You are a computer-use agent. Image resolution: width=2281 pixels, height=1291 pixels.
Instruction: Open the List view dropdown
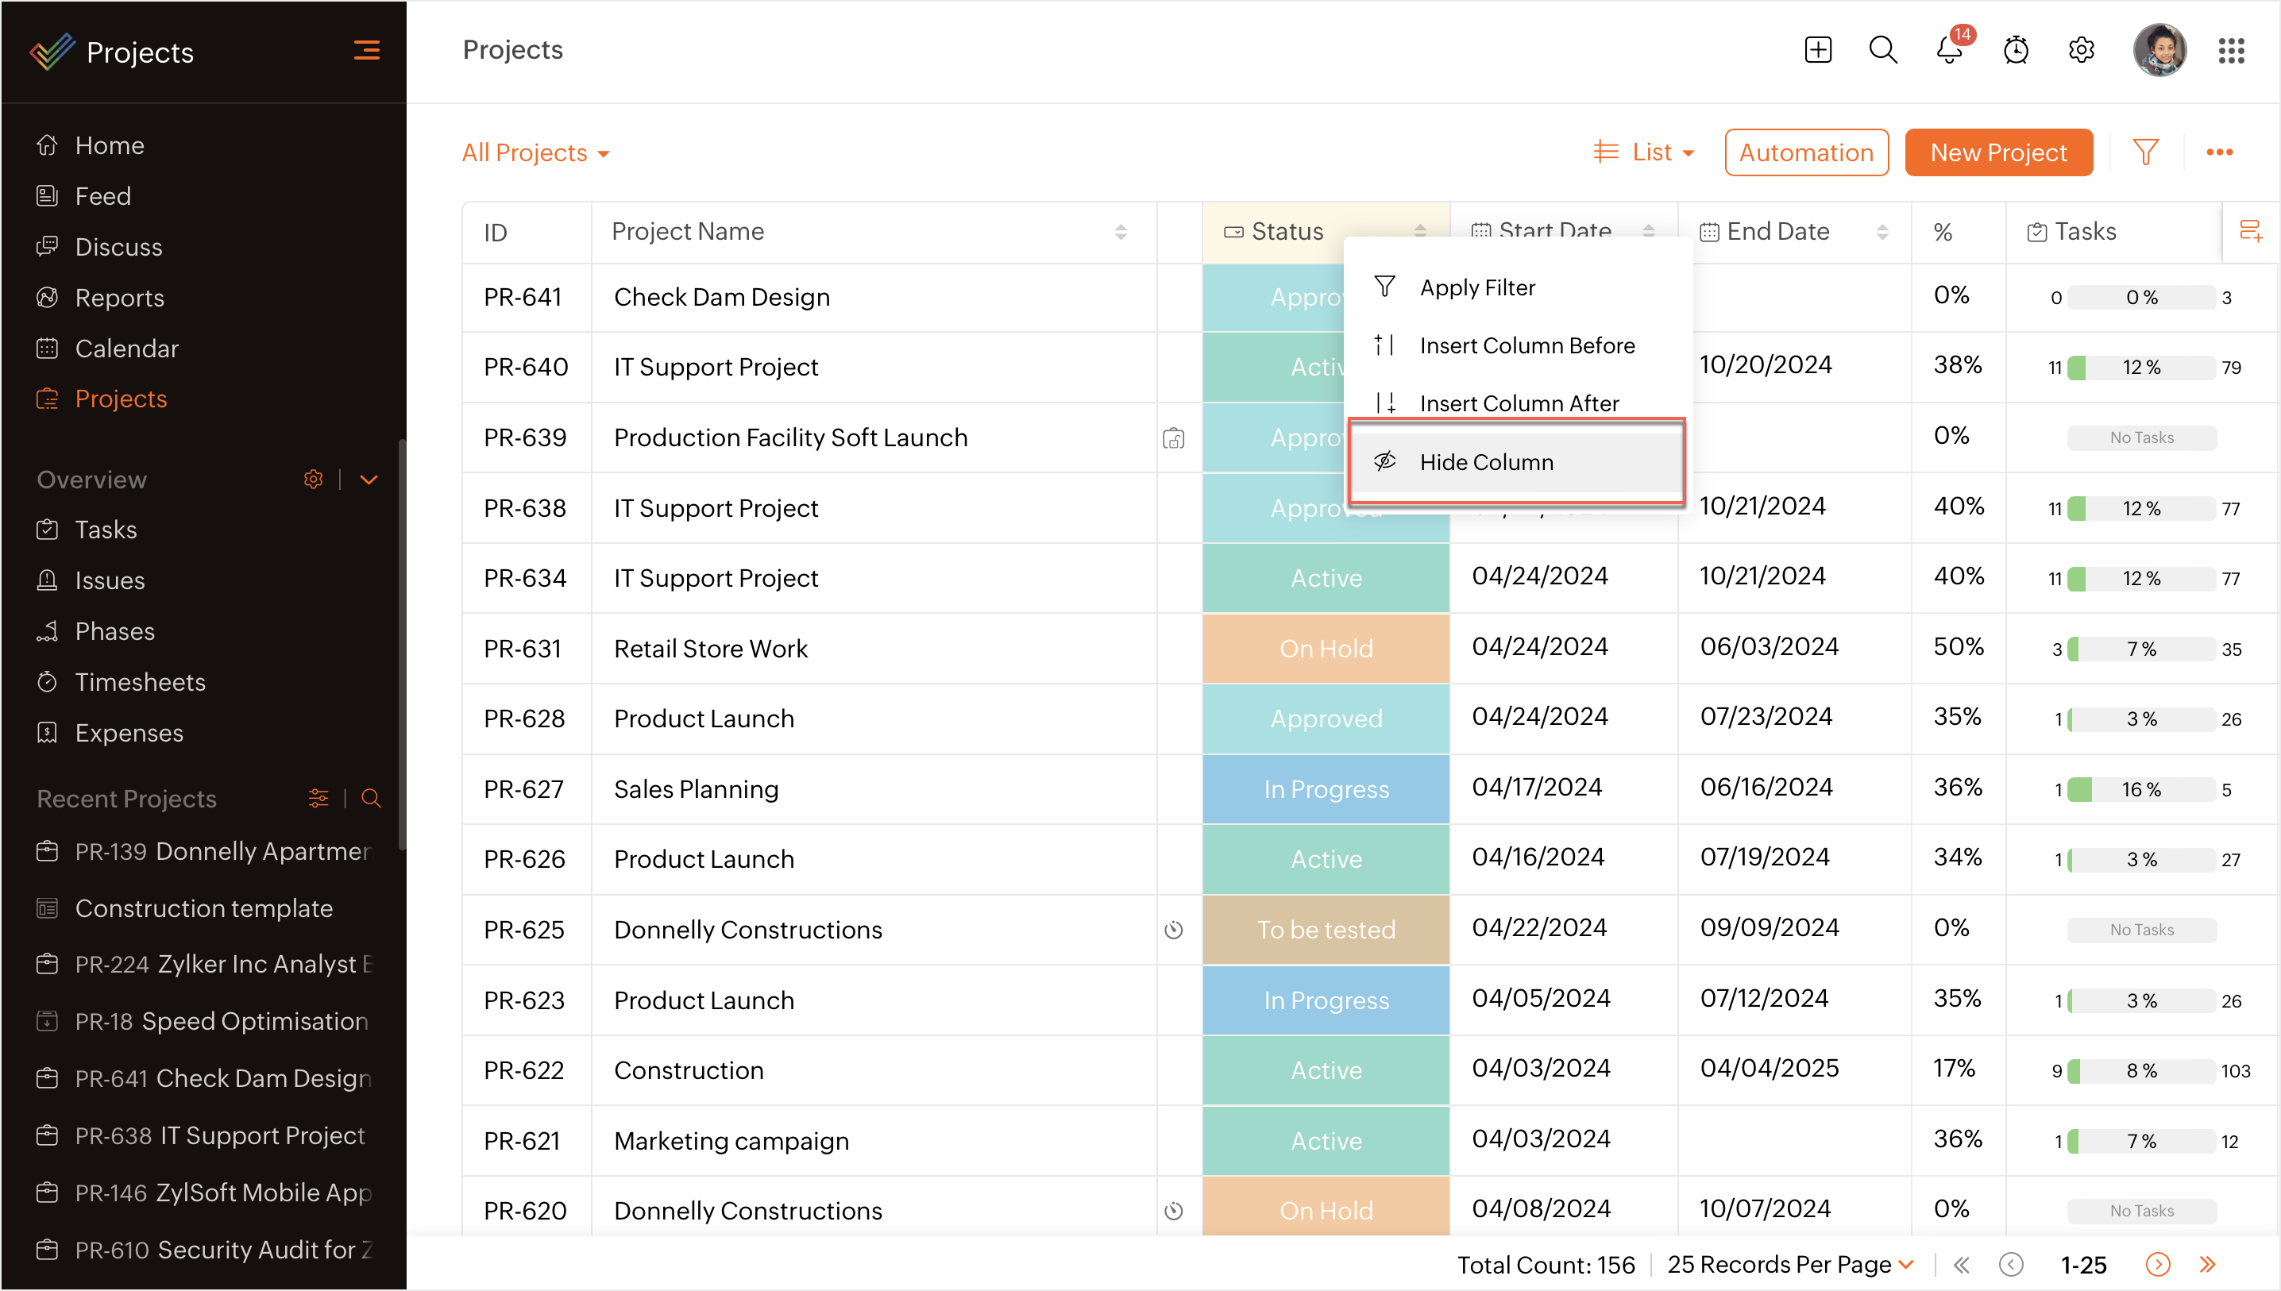[1644, 152]
